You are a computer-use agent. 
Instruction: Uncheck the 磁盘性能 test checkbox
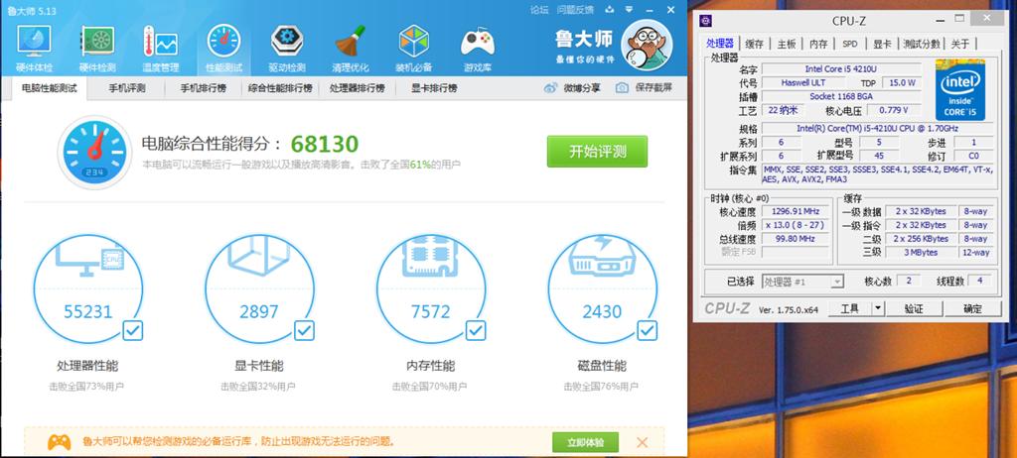[x=647, y=330]
